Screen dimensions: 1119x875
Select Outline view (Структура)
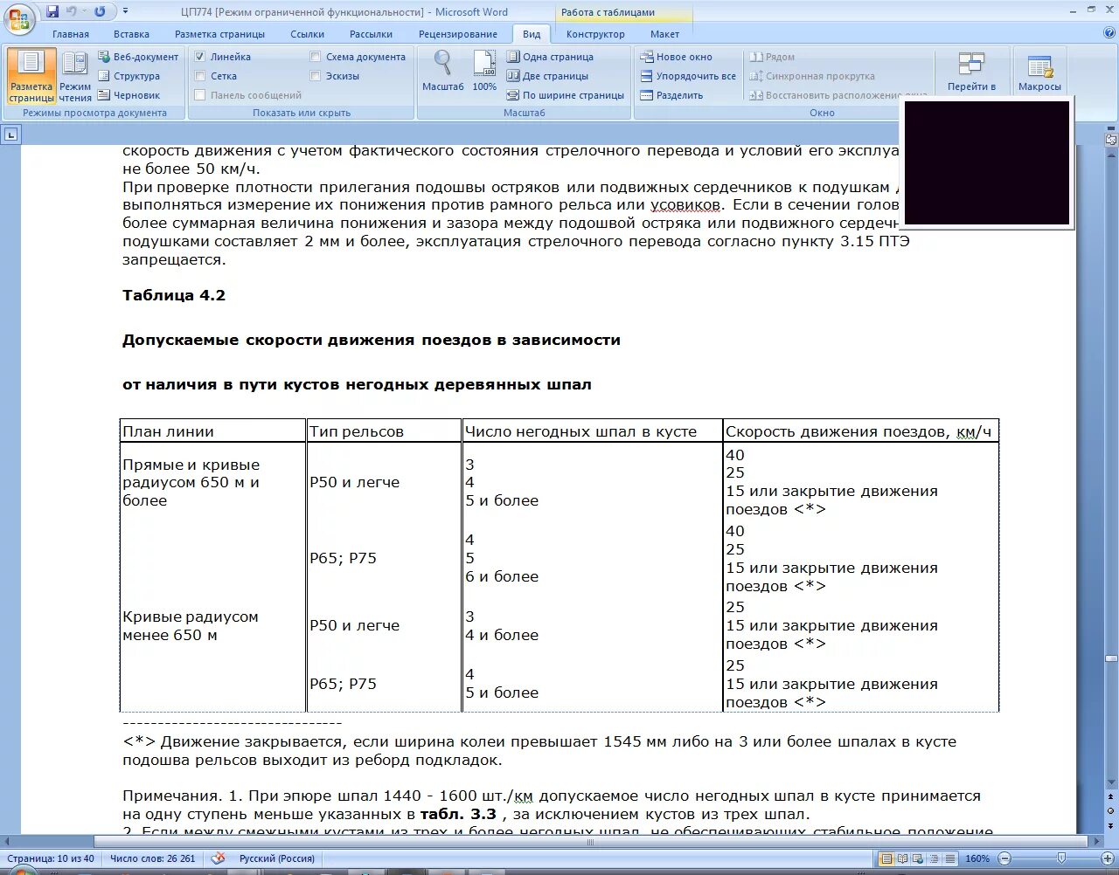click(x=129, y=76)
